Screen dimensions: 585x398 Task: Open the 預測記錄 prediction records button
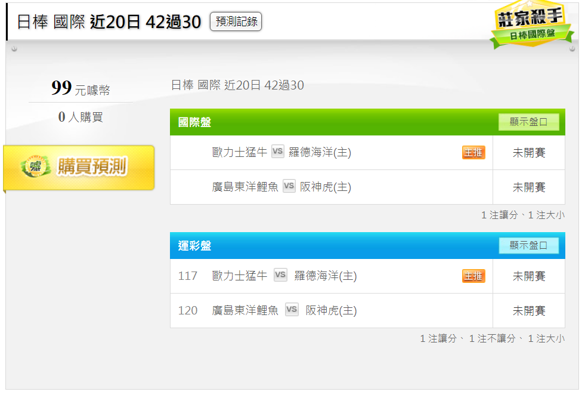pos(236,21)
